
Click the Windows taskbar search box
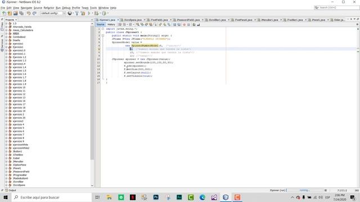[x=52, y=197]
